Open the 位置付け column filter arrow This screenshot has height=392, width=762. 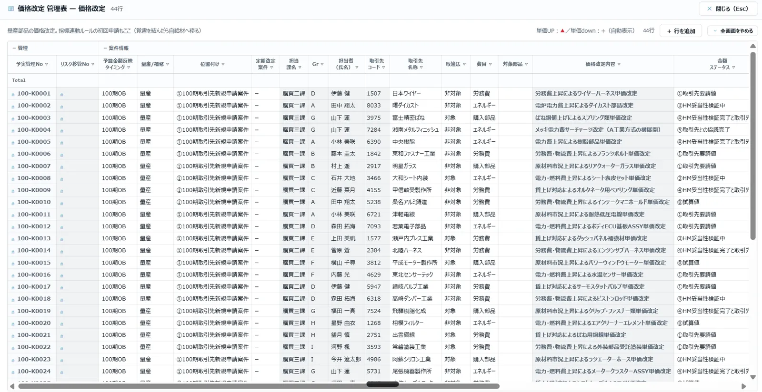pyautogui.click(x=223, y=64)
